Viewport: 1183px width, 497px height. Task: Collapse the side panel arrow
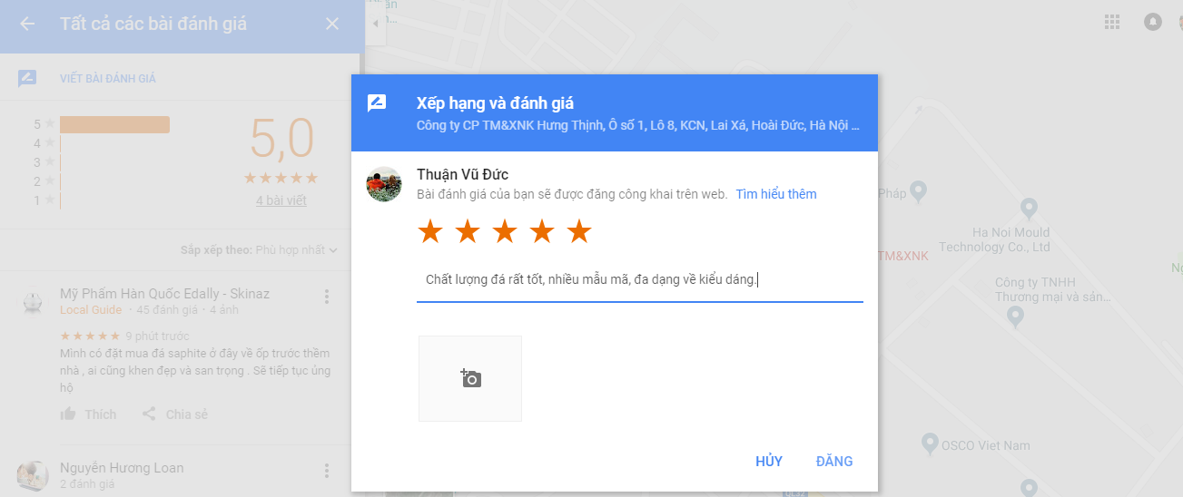pos(377,24)
